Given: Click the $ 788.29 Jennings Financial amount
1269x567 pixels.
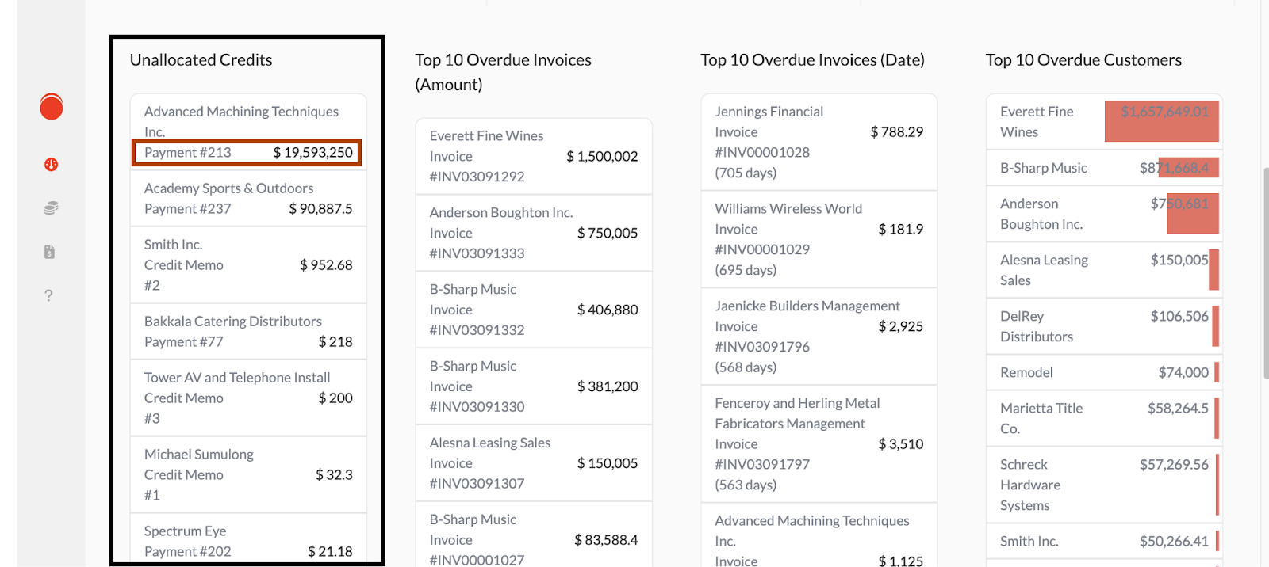Looking at the screenshot, I should coord(897,132).
